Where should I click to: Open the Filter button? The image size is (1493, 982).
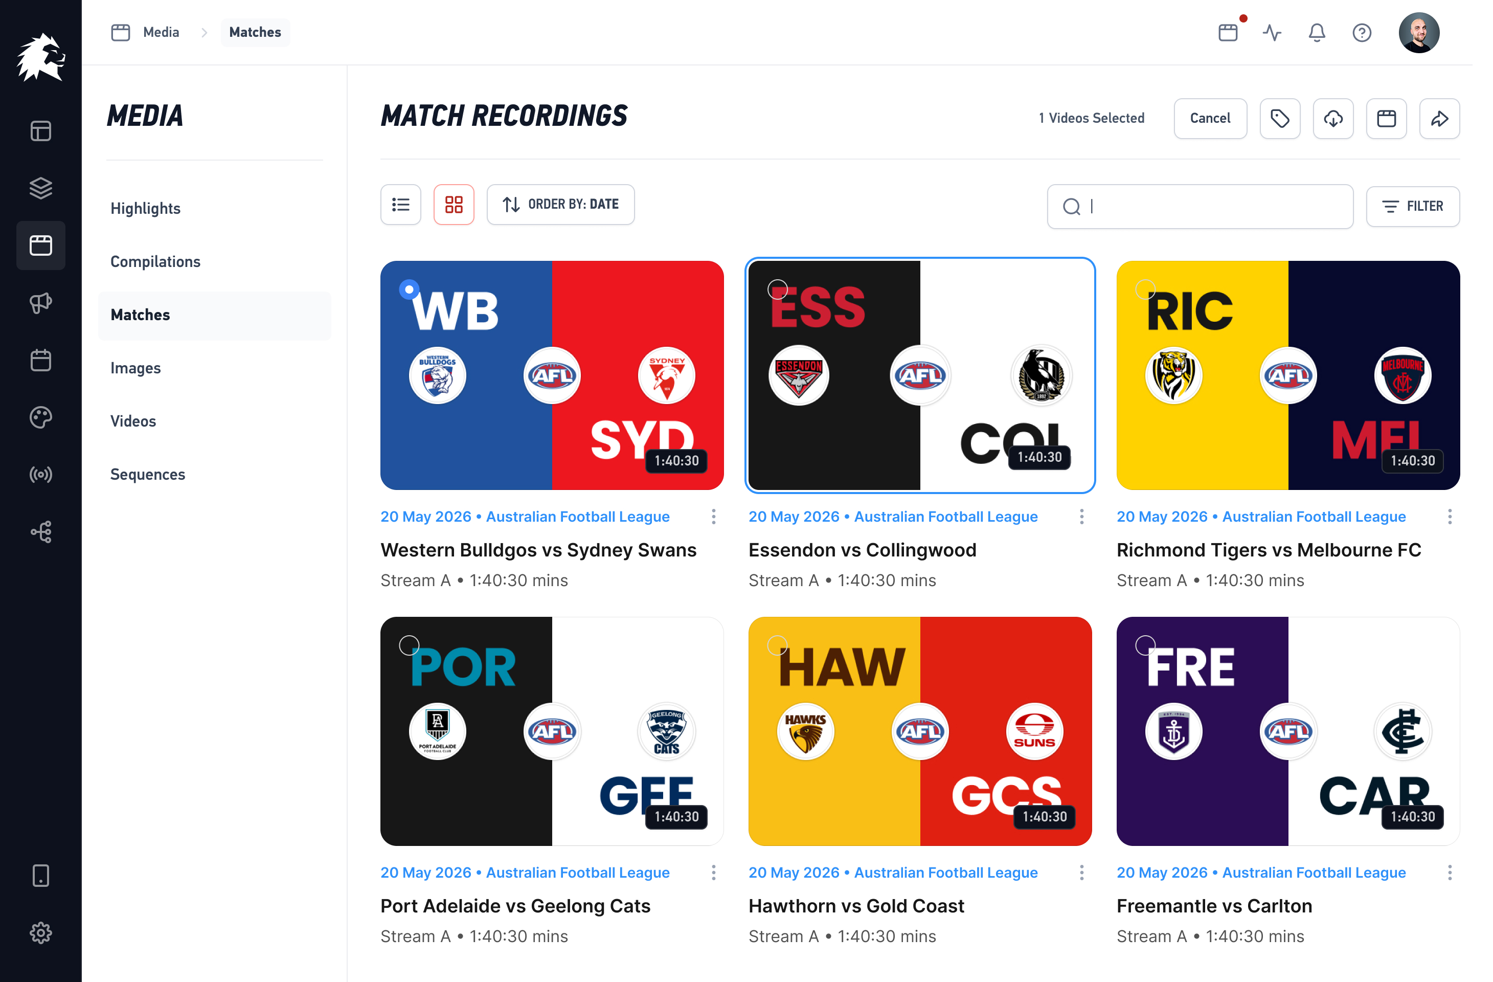click(1412, 207)
